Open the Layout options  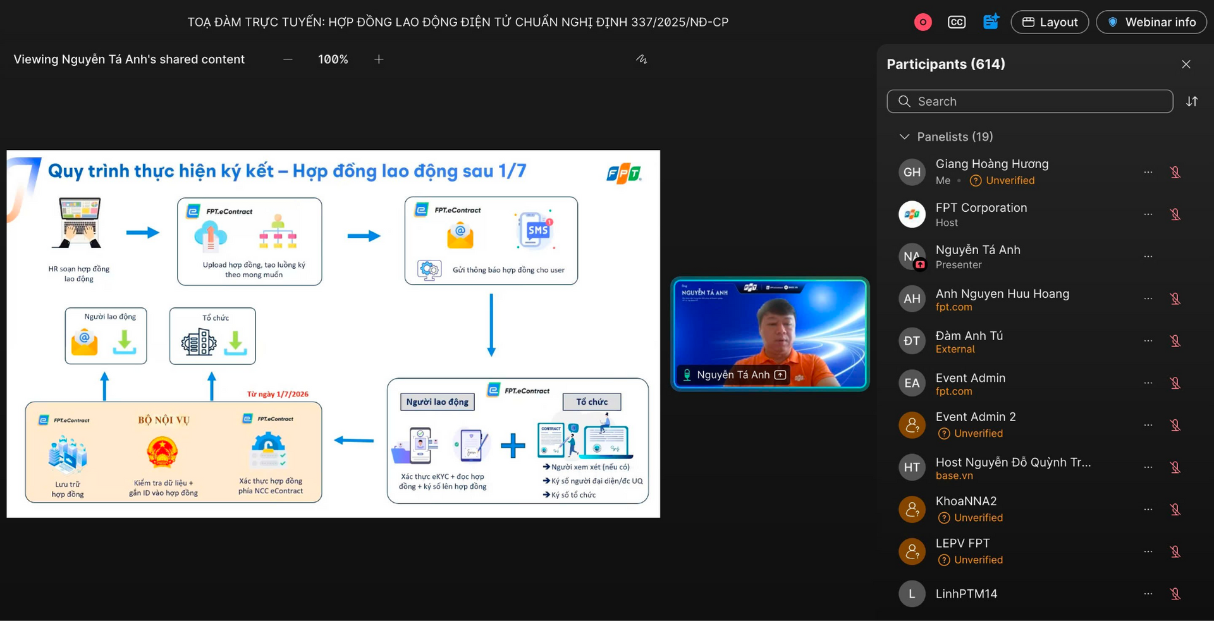(x=1050, y=22)
